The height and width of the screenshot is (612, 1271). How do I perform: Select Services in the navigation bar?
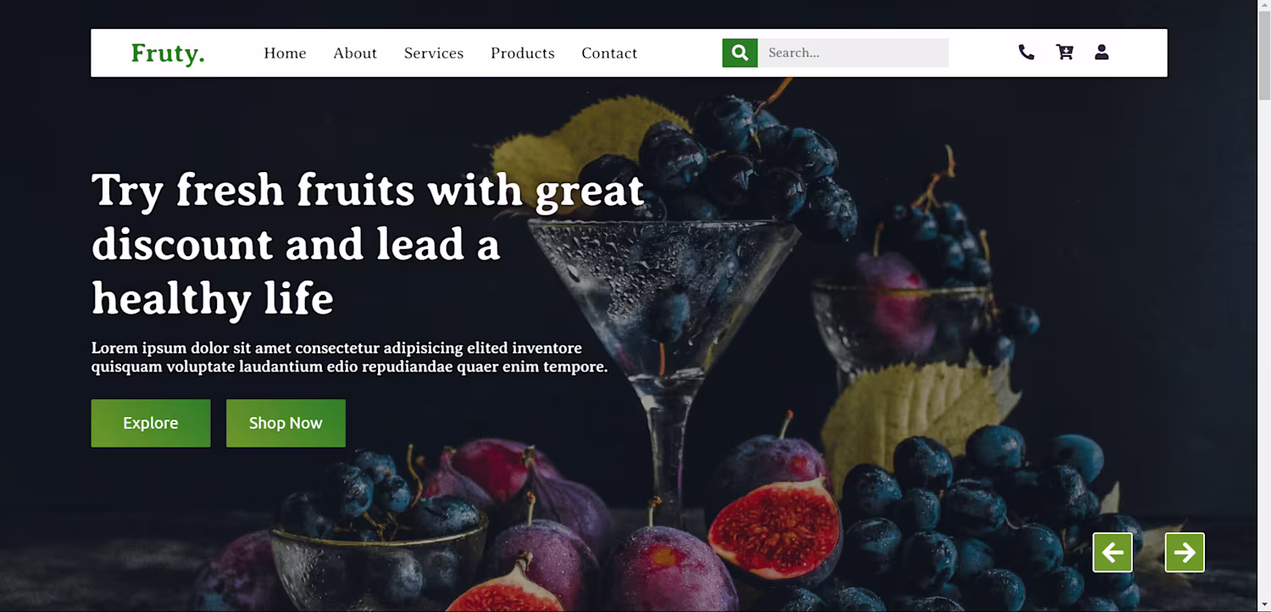tap(434, 53)
